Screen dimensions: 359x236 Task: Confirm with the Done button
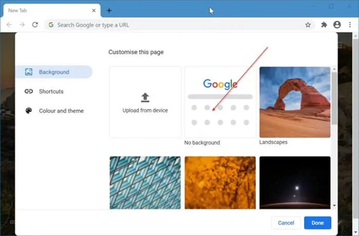point(317,223)
